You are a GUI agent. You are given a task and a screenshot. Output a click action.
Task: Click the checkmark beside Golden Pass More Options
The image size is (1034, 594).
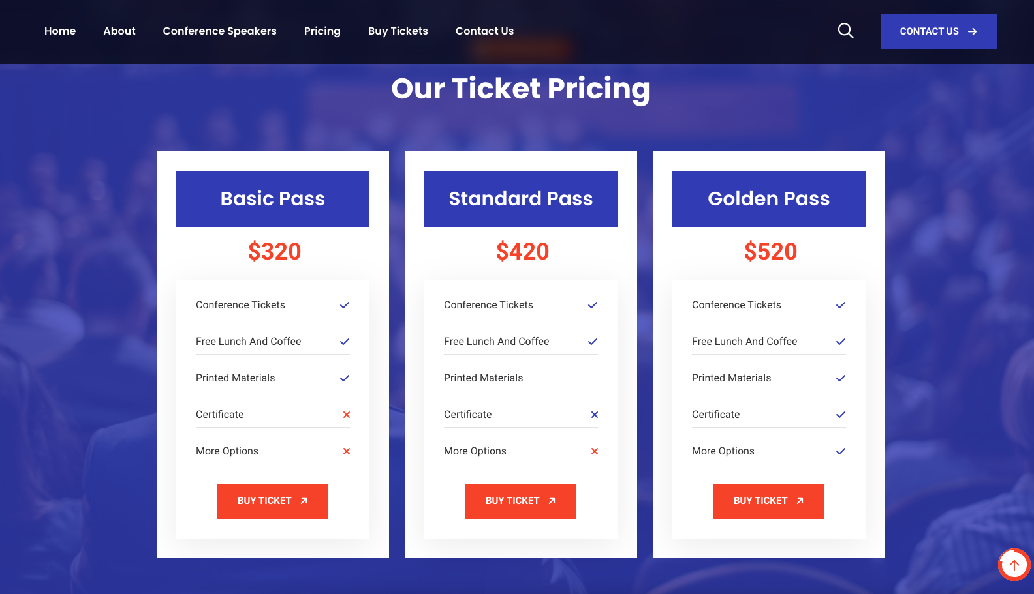(841, 451)
